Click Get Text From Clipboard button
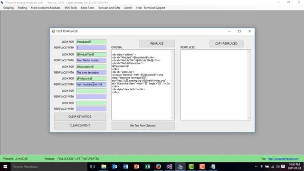The width and height of the screenshot is (304, 171). tap(143, 125)
